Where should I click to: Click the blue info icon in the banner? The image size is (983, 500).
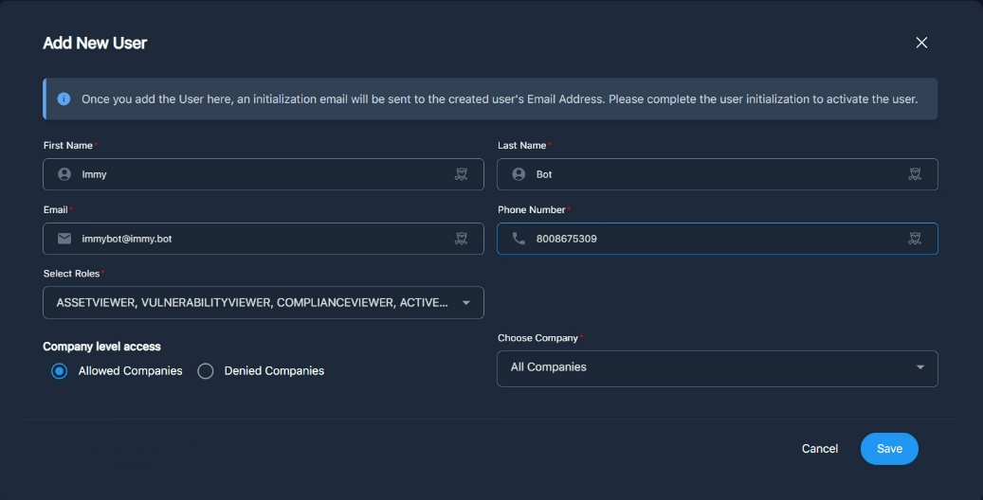(64, 98)
